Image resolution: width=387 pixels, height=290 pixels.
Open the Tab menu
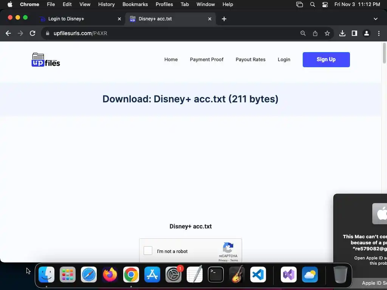coord(184,5)
